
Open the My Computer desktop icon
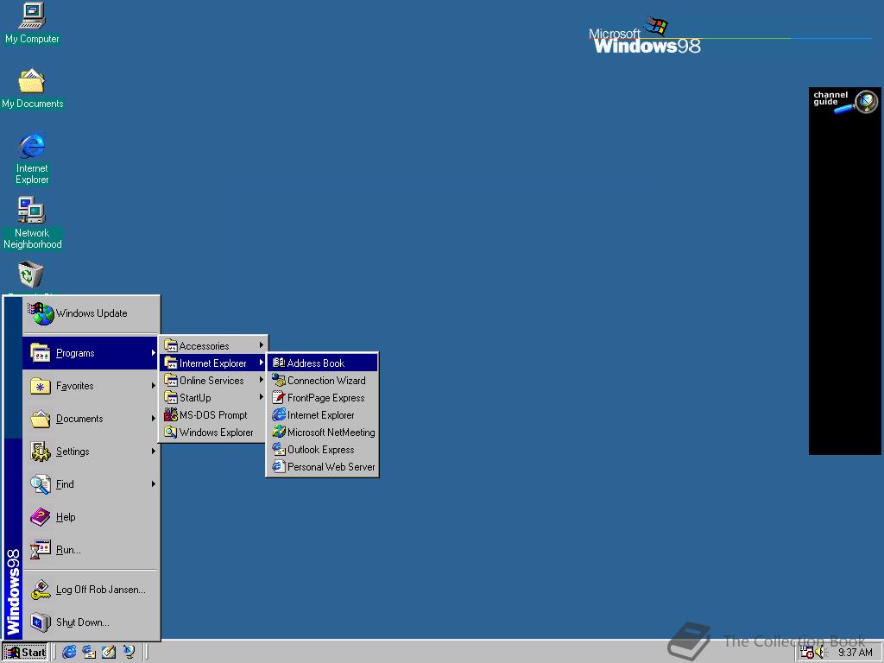coord(32,23)
